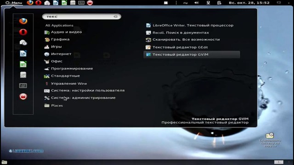Image resolution: width=294 pixels, height=165 pixels.
Task: Click the ru keyboard layout indicator
Action: click(185, 3)
